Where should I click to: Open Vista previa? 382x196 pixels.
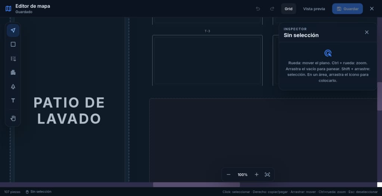tap(314, 9)
